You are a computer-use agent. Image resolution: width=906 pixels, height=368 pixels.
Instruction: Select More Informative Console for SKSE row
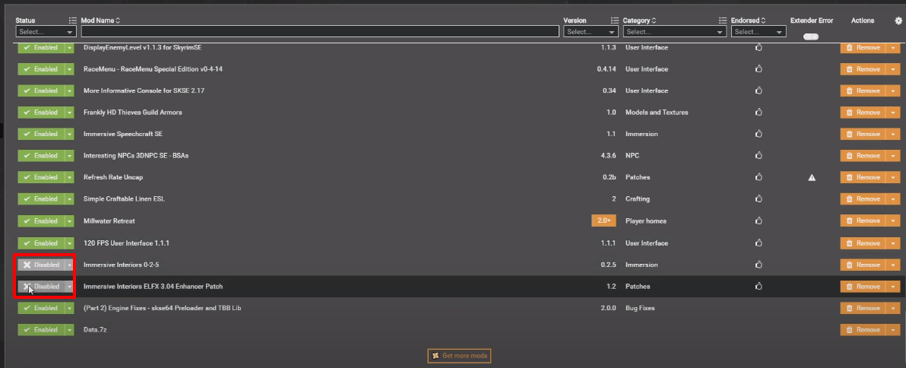[144, 90]
